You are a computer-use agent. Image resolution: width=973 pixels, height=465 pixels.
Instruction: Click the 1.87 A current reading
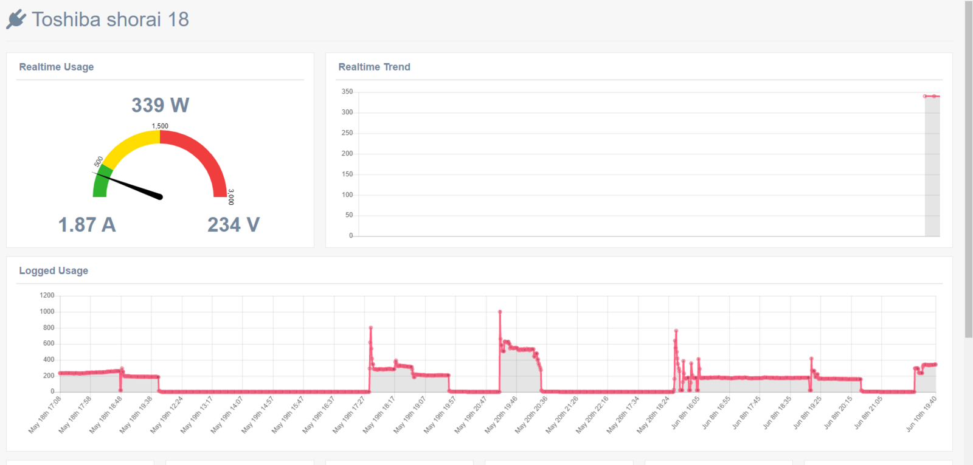point(87,225)
